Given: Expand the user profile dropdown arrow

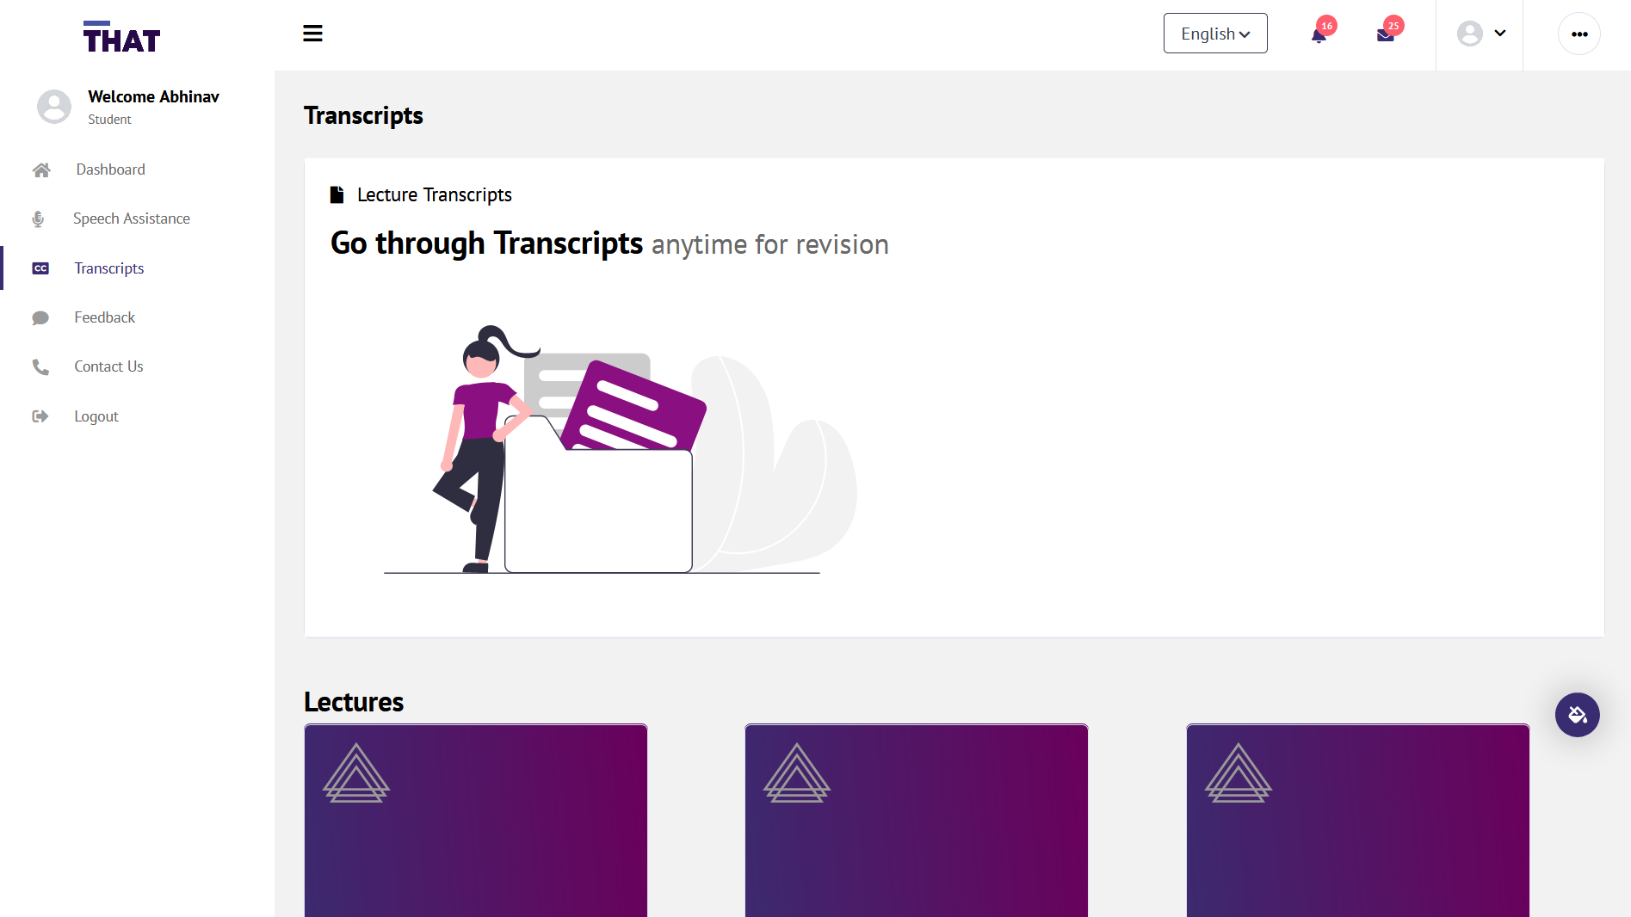Looking at the screenshot, I should tap(1500, 34).
